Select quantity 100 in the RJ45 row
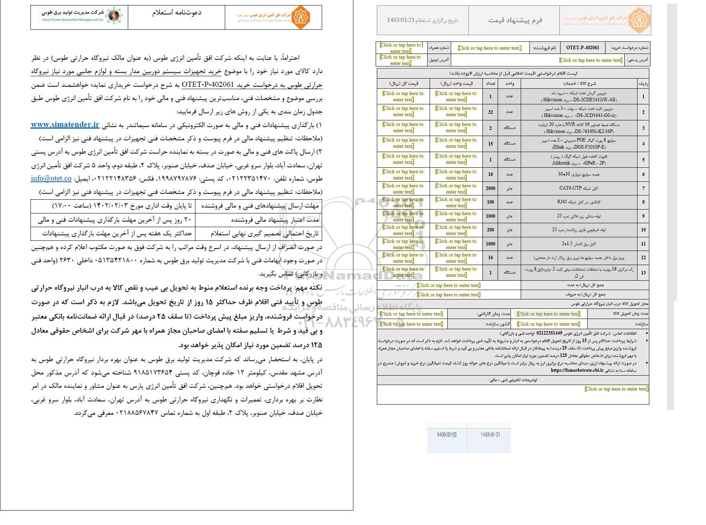This screenshot has height=525, width=706. (490, 202)
